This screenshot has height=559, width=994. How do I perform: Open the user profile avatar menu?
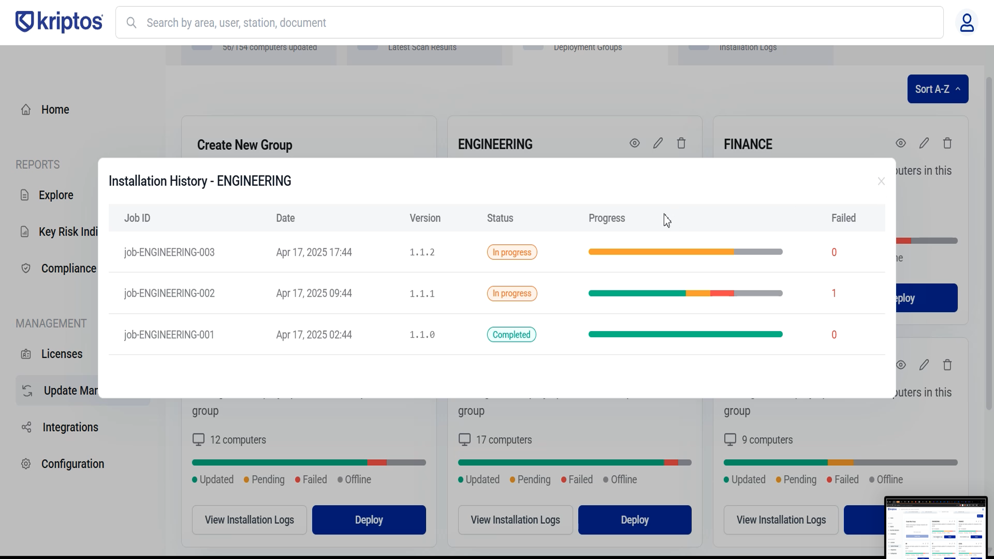pos(968,22)
